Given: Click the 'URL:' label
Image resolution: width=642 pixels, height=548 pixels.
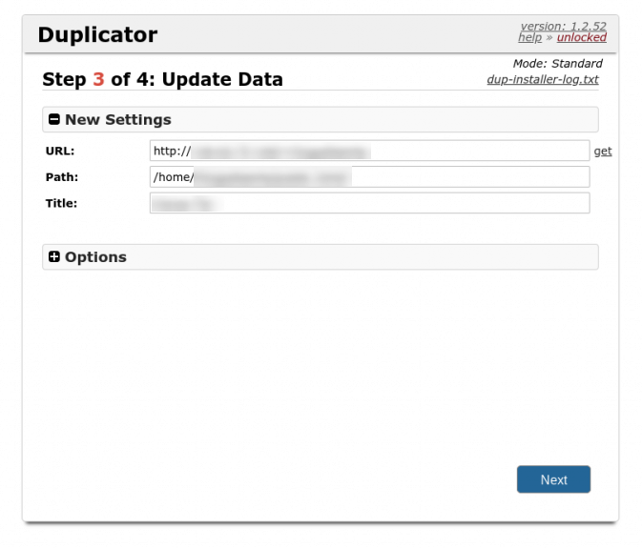Looking at the screenshot, I should coord(60,151).
